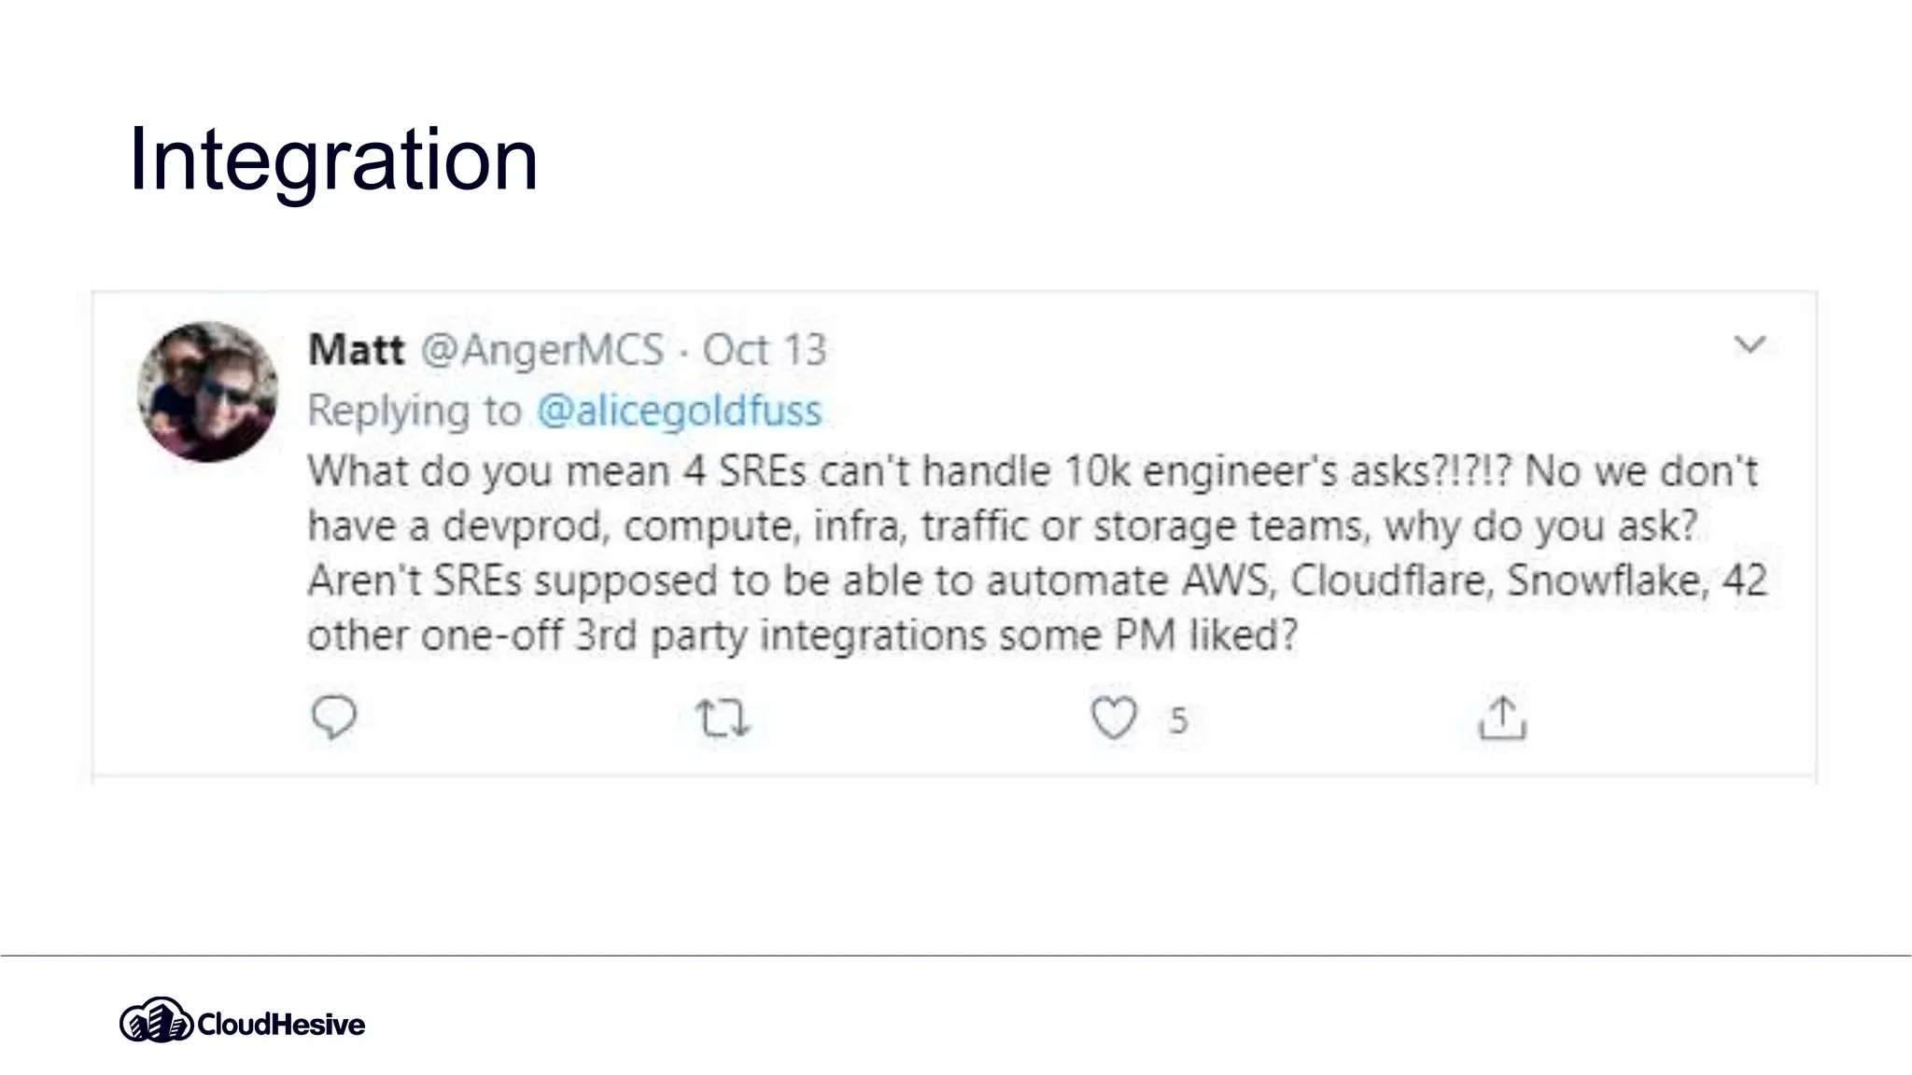Retweet Matt's tweet
This screenshot has height=1075, width=1912.
click(723, 718)
